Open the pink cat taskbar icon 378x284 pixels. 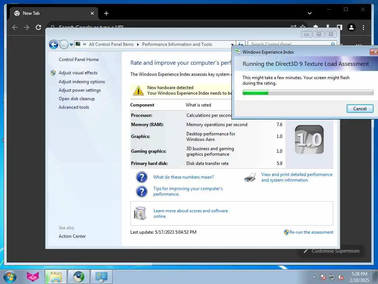pyautogui.click(x=32, y=277)
